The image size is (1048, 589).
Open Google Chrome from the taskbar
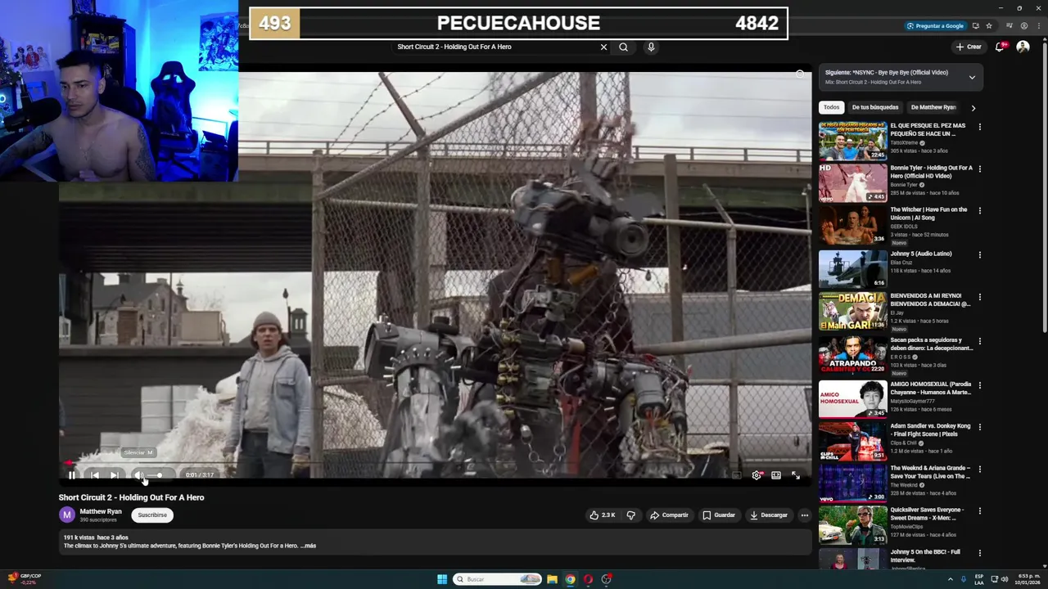570,579
